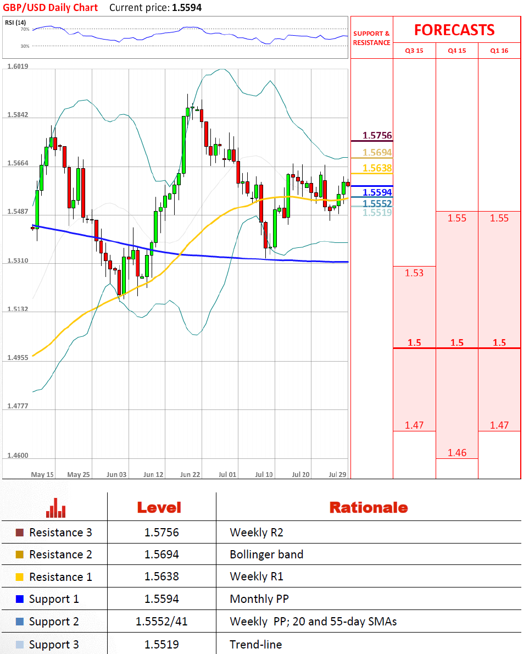Click the pale blue Support 3 color square
Image resolution: width=529 pixels, height=654 pixels.
click(x=20, y=645)
